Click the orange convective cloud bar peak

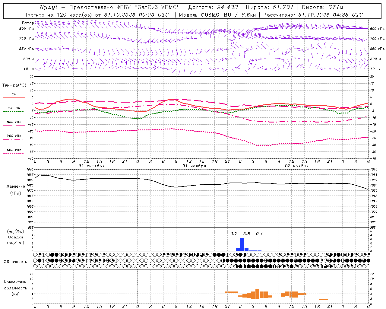(x=257, y=294)
